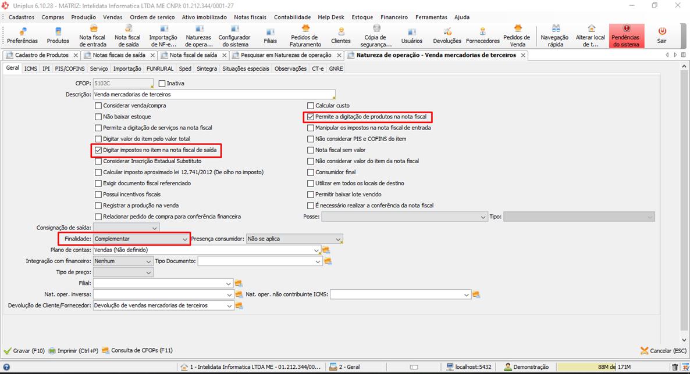Toggle the Inativa checkbox
The width and height of the screenshot is (690, 374).
162,84
